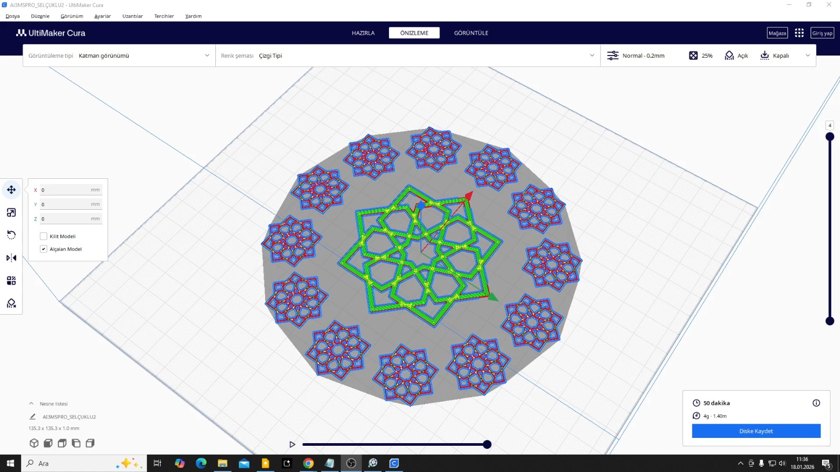This screenshot has width=840, height=472.
Task: Collapse the Nesne listesi panel
Action: click(31, 403)
